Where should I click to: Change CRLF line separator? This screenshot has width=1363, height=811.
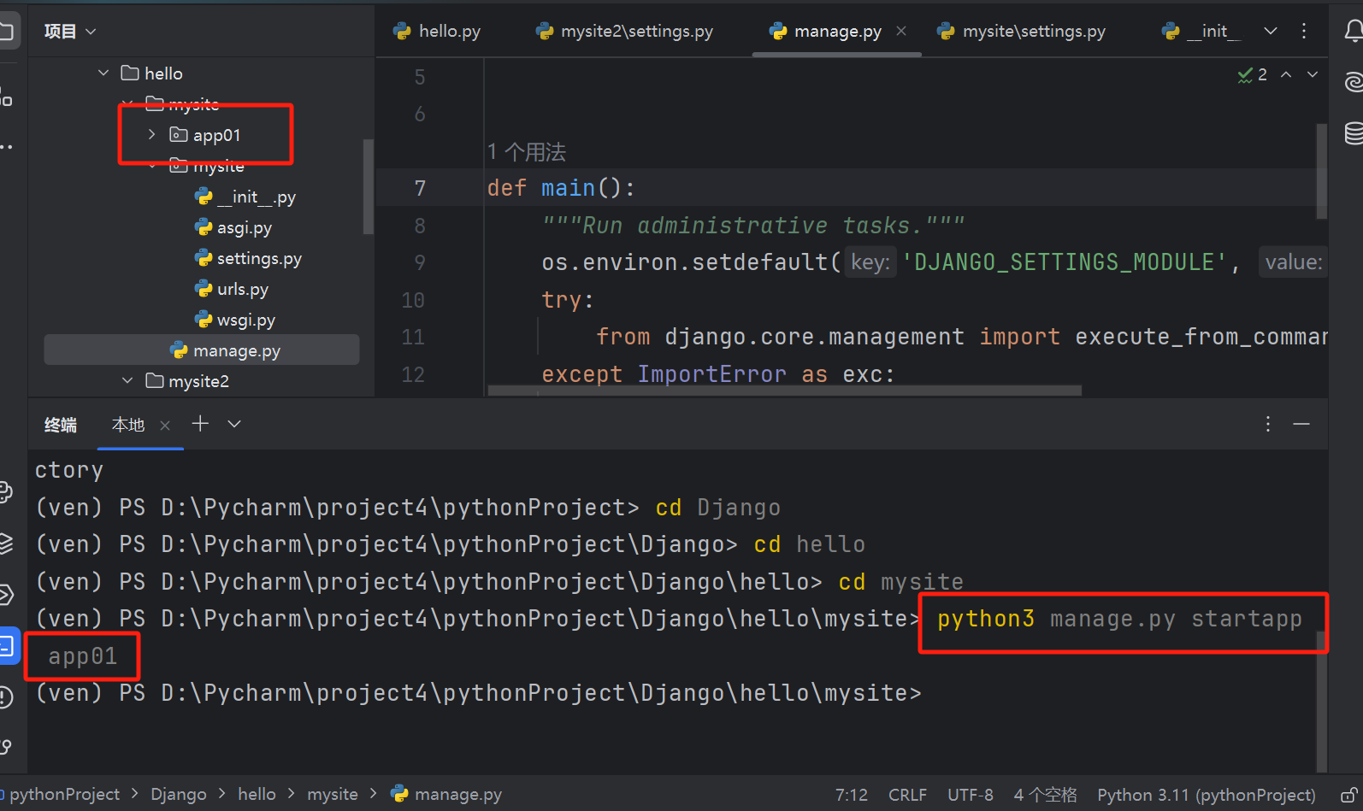point(907,796)
